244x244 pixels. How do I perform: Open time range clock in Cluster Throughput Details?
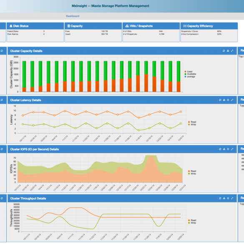(x=228, y=198)
